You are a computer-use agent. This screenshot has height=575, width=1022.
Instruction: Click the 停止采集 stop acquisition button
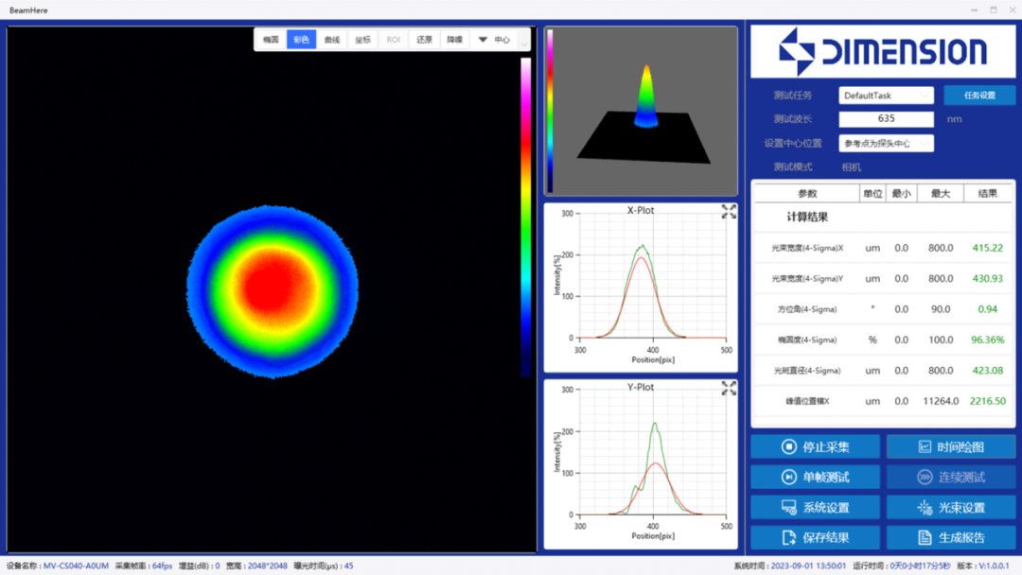pos(815,446)
